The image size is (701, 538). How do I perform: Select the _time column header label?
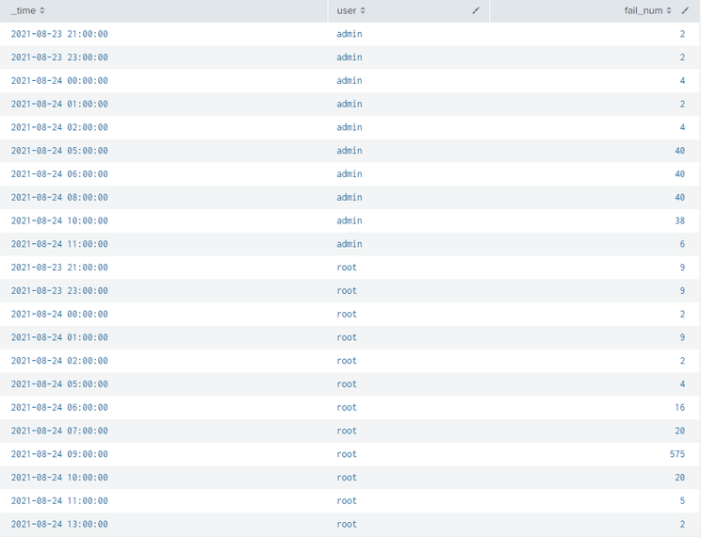(x=23, y=10)
